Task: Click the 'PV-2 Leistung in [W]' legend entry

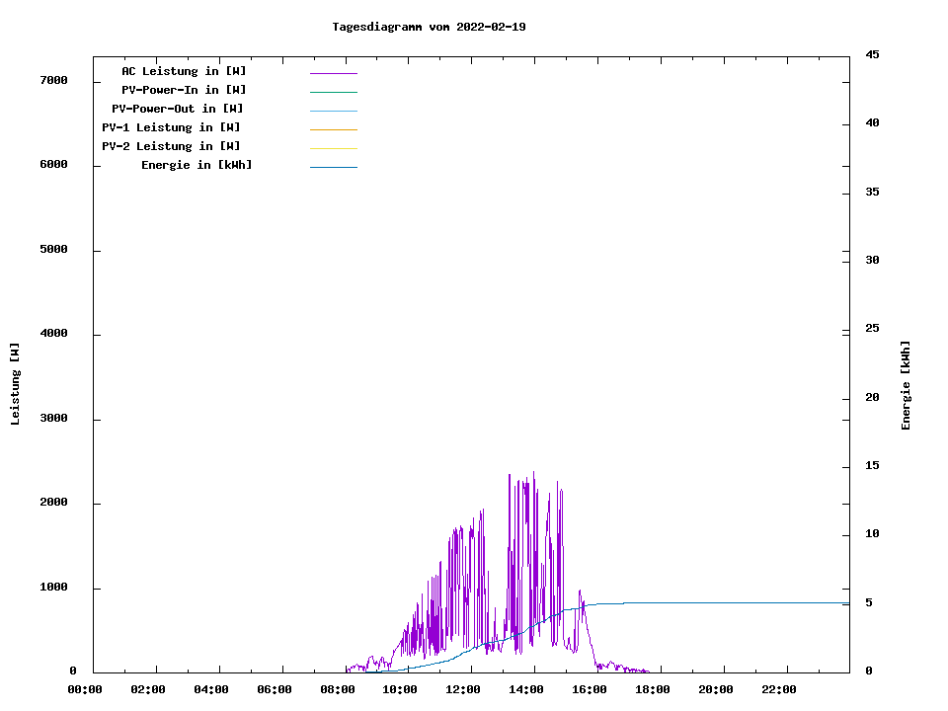Action: pos(171,146)
